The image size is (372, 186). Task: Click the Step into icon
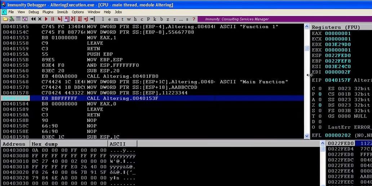click(x=60, y=19)
